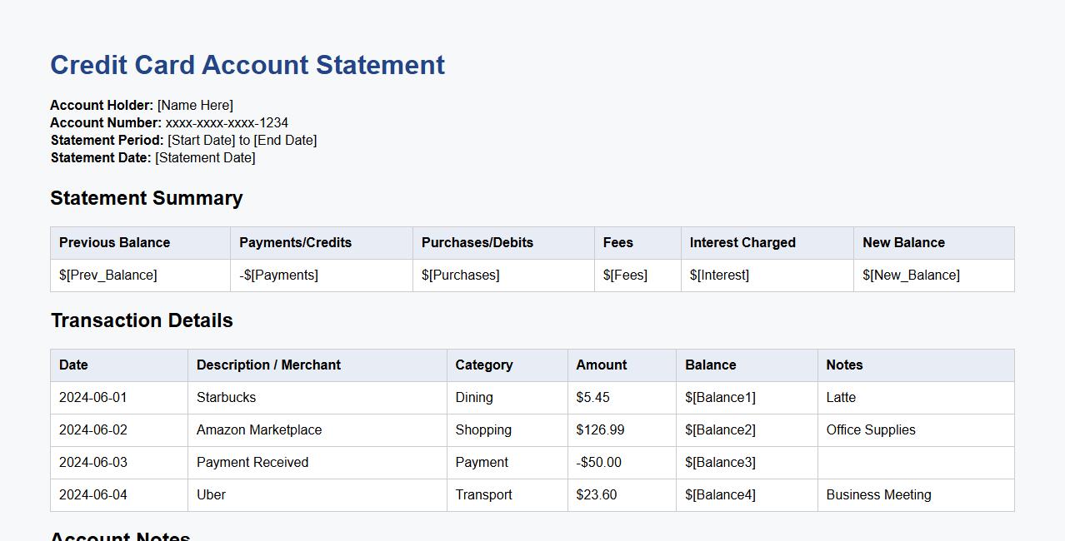Select the Previous Balance column header
1065x541 pixels.
114,242
